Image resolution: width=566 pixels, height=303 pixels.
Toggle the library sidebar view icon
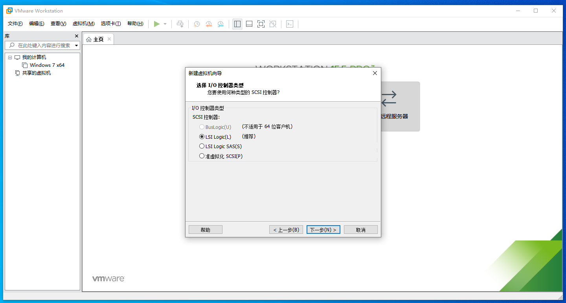click(237, 24)
